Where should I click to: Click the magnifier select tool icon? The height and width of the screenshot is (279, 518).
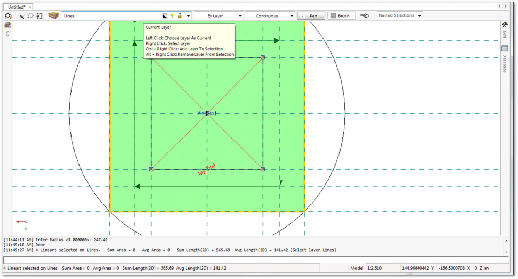point(9,16)
